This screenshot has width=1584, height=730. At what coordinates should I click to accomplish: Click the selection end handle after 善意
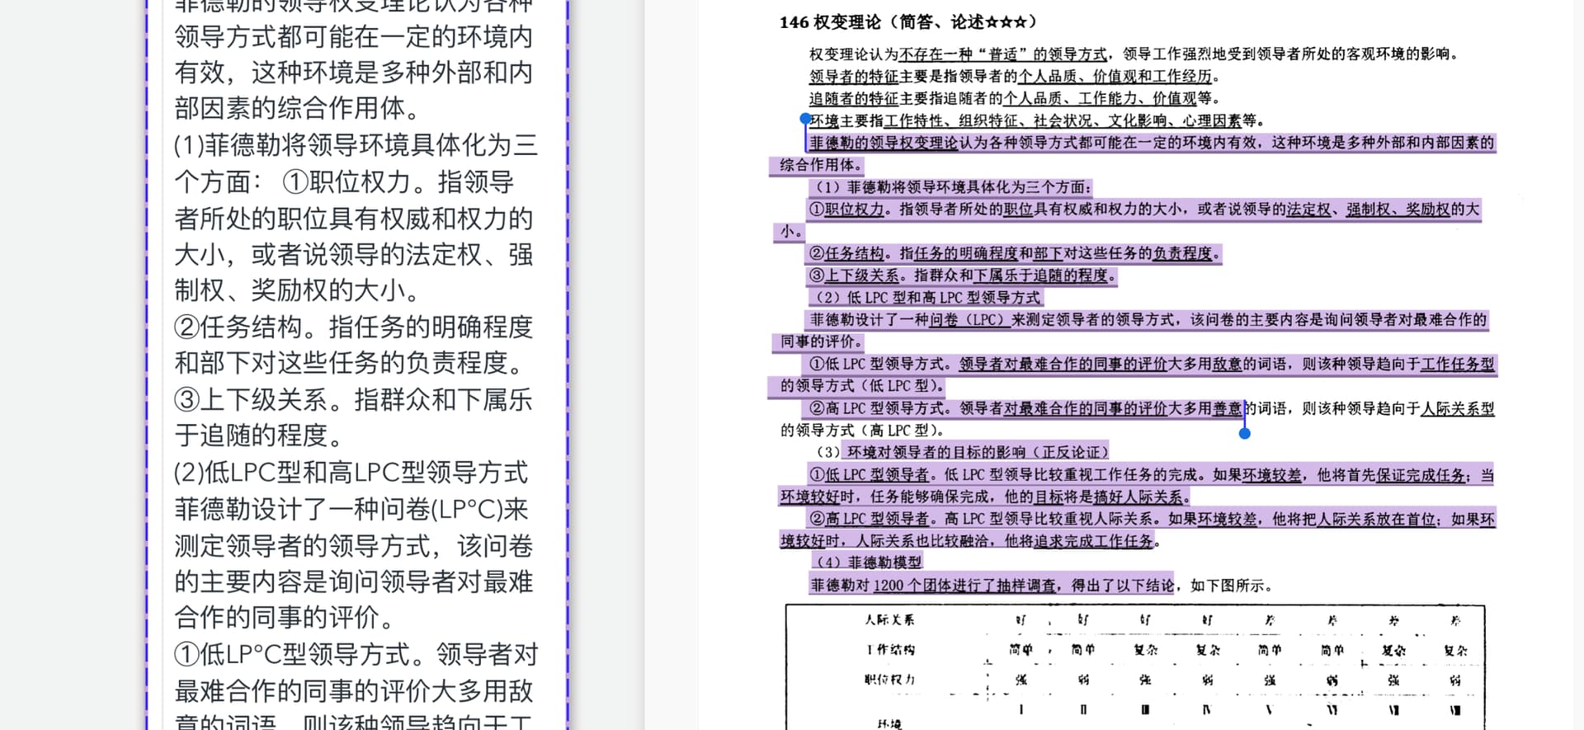[x=1245, y=433]
